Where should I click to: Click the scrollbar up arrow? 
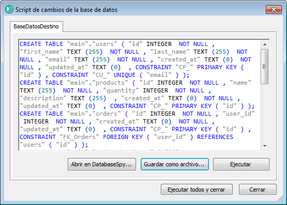click(265, 44)
